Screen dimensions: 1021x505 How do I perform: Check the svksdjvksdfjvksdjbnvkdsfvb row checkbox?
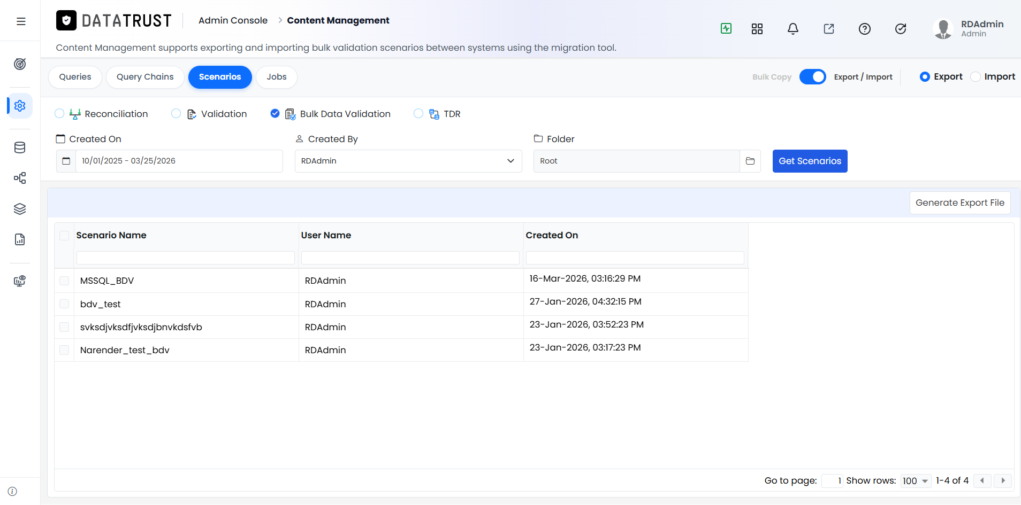(64, 327)
